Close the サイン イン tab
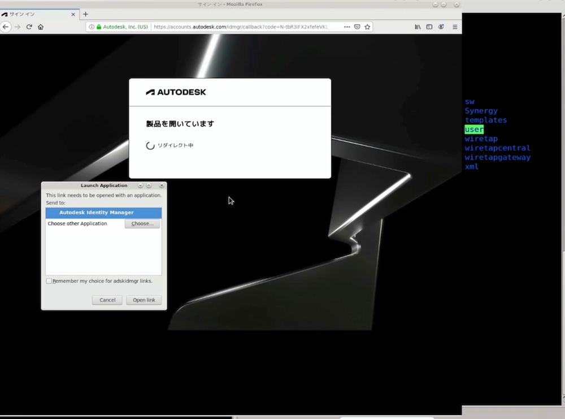This screenshot has width=565, height=419. pyautogui.click(x=73, y=15)
